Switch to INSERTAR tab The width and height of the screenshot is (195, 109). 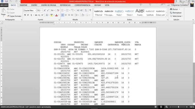pos(23,5)
